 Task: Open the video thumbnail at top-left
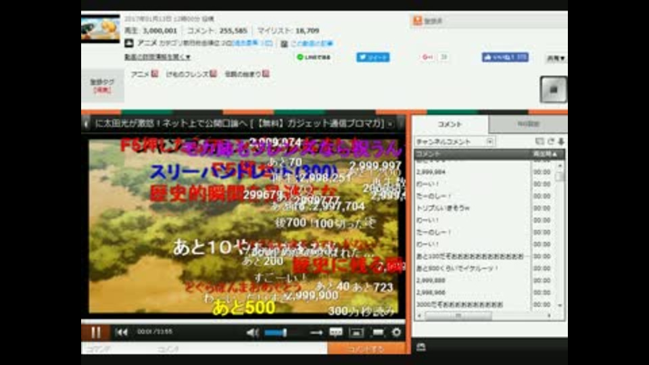(x=101, y=29)
